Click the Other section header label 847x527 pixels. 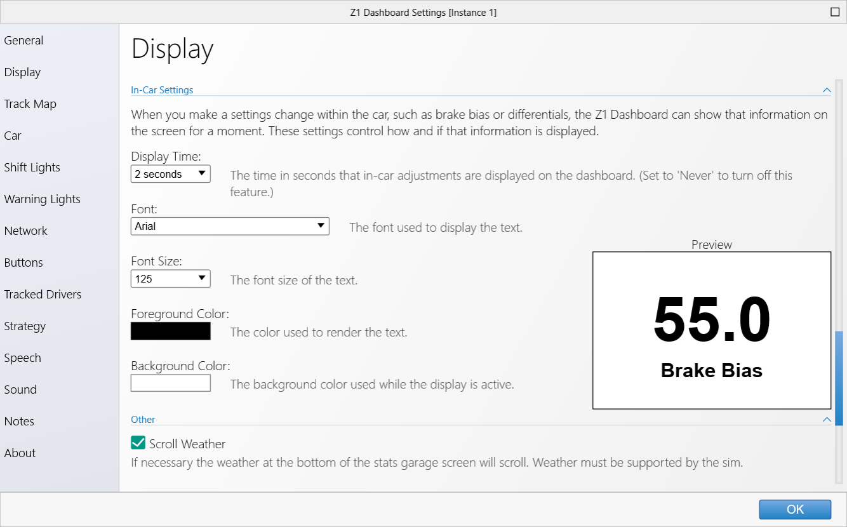(143, 420)
